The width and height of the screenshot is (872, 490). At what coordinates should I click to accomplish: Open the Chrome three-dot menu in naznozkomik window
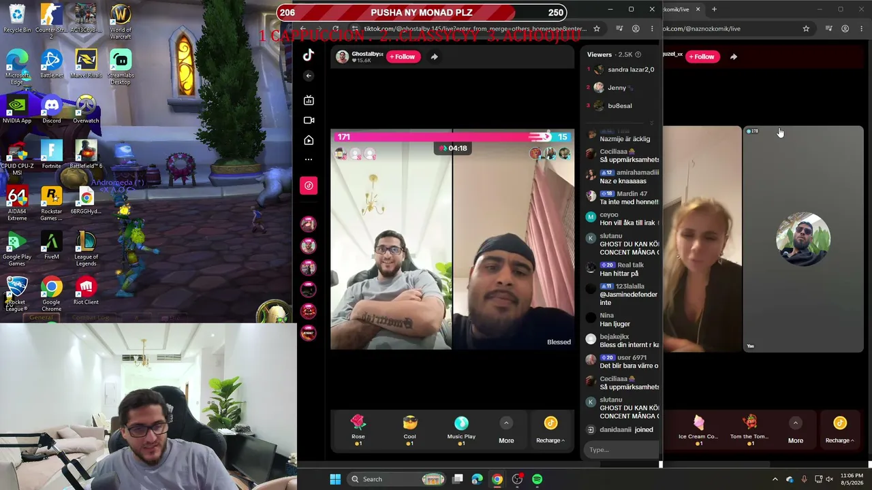[x=862, y=29]
